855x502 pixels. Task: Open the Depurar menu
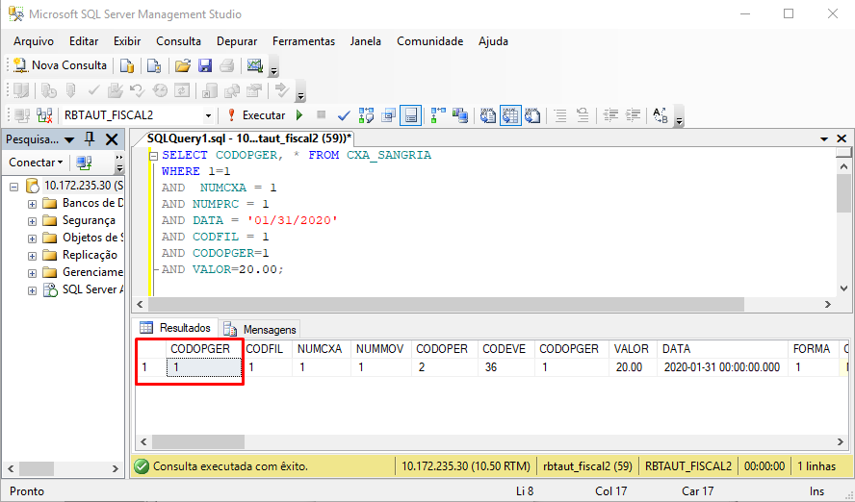click(237, 41)
